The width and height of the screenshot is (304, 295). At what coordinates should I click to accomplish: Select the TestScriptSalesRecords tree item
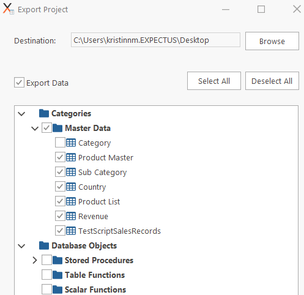119,231
